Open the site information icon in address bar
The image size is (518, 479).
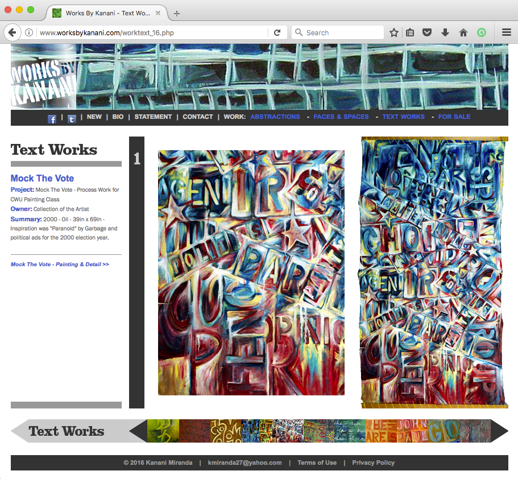click(x=29, y=32)
